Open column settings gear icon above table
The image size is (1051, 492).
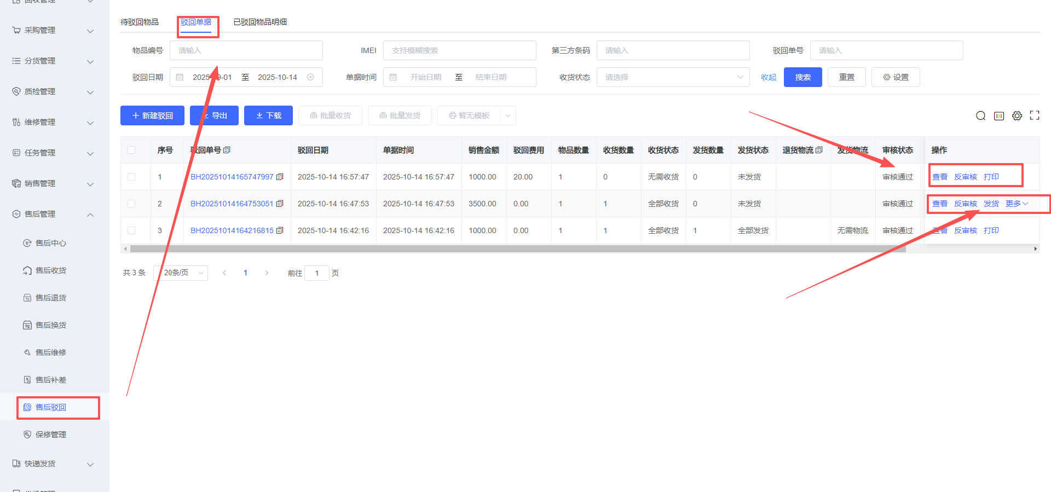click(1017, 115)
